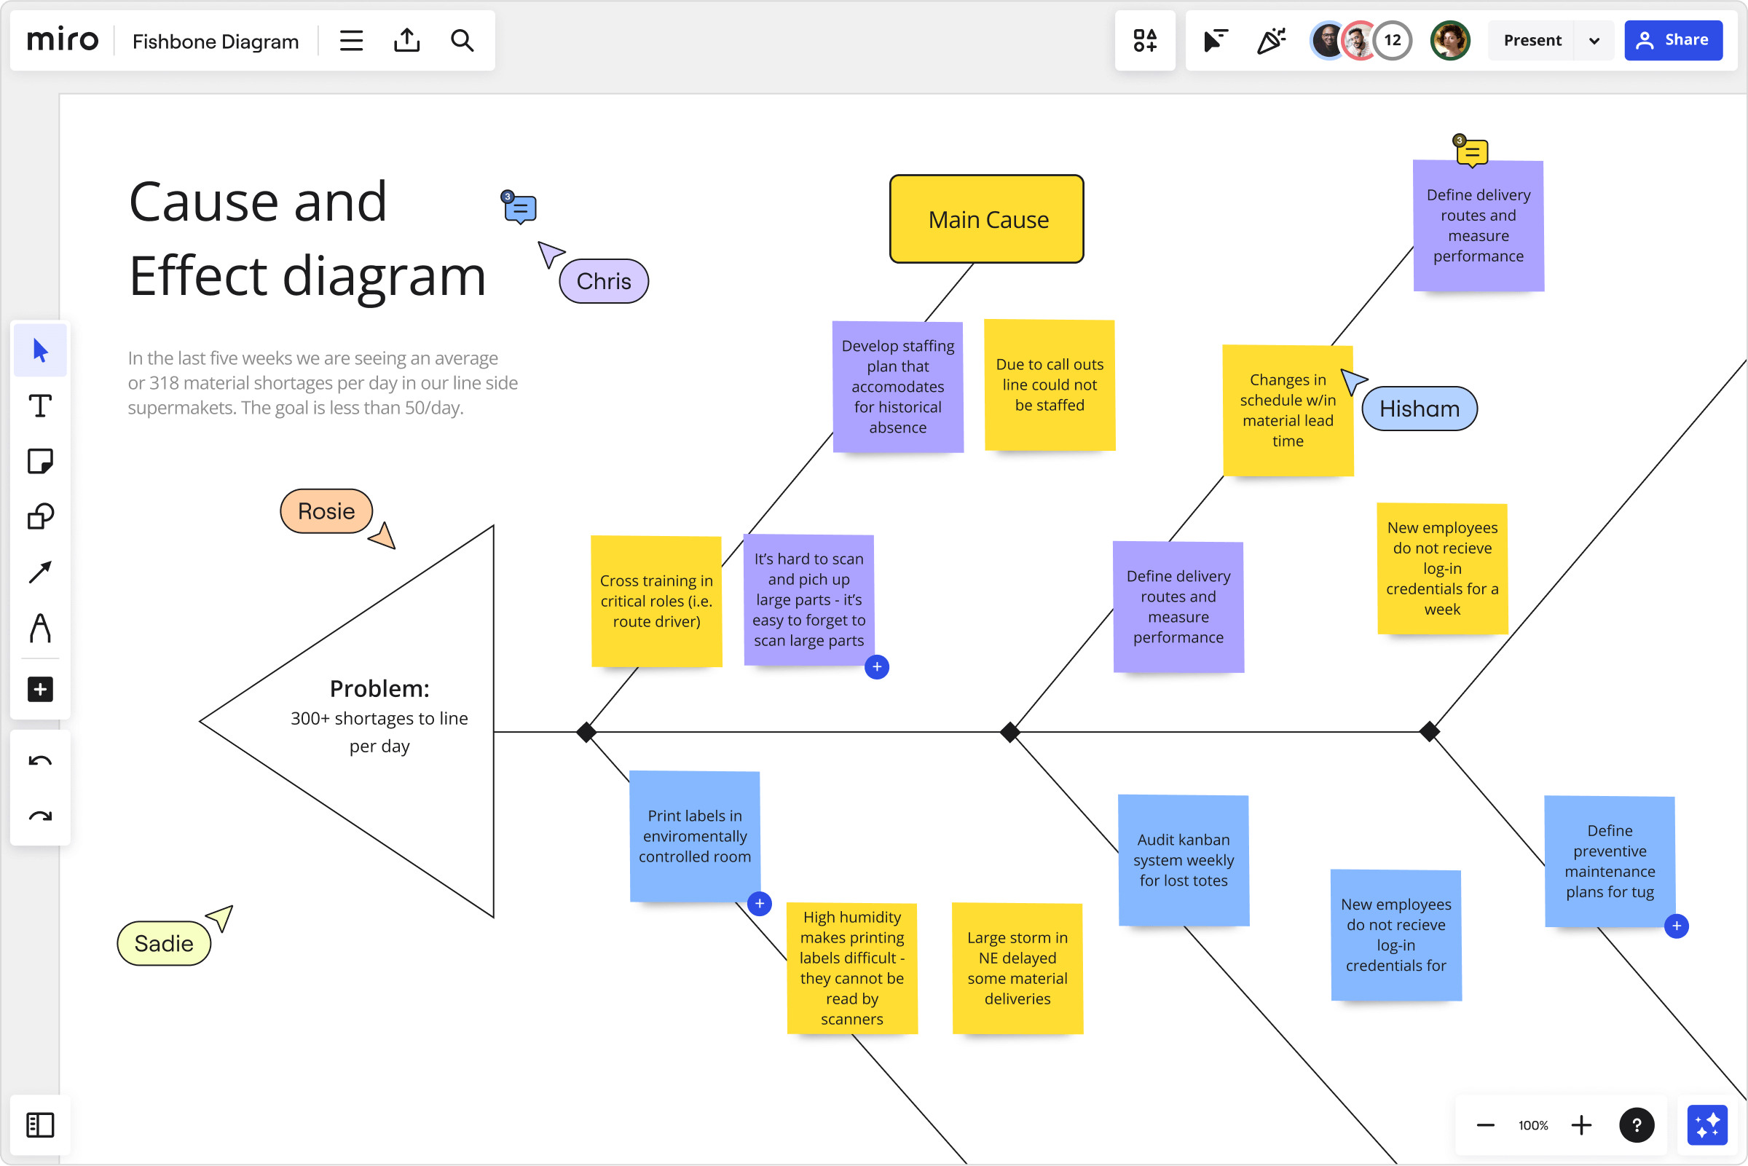Select the Sticky note tool

[40, 461]
